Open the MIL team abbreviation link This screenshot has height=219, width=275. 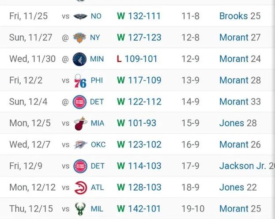[x=97, y=209]
